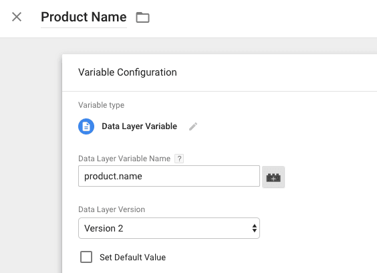Viewport: 377px width, 273px height.
Task: Close the Product Name variable editor
Action: 17,17
